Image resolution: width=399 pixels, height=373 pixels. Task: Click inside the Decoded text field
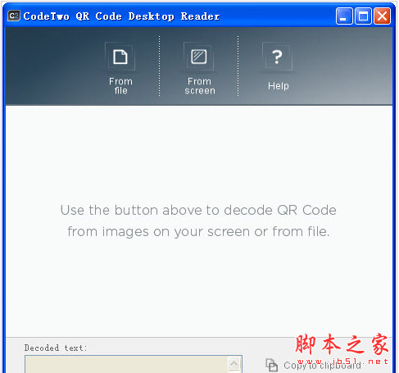click(134, 364)
